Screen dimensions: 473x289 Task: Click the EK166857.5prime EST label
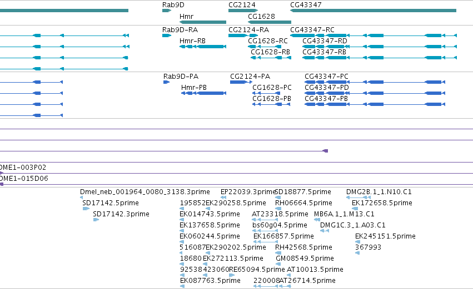pos(283,236)
